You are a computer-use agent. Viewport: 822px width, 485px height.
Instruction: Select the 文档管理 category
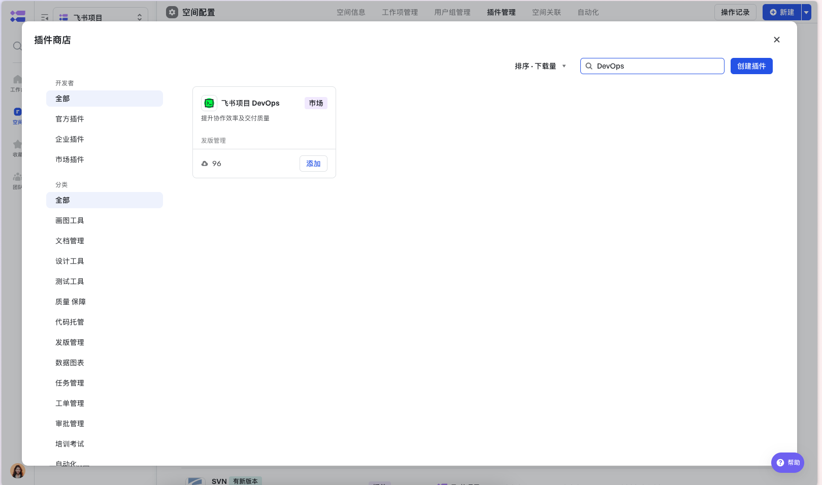(105, 241)
